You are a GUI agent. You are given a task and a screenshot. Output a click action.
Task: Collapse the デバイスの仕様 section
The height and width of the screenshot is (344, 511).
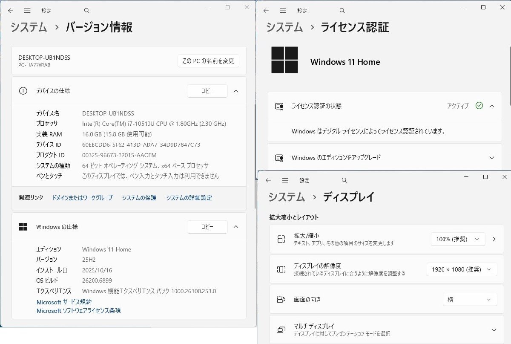(236, 91)
